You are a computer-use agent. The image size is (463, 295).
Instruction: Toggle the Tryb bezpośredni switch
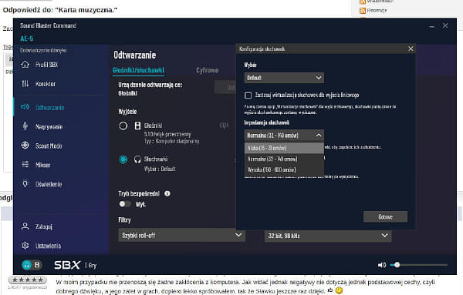pos(124,204)
